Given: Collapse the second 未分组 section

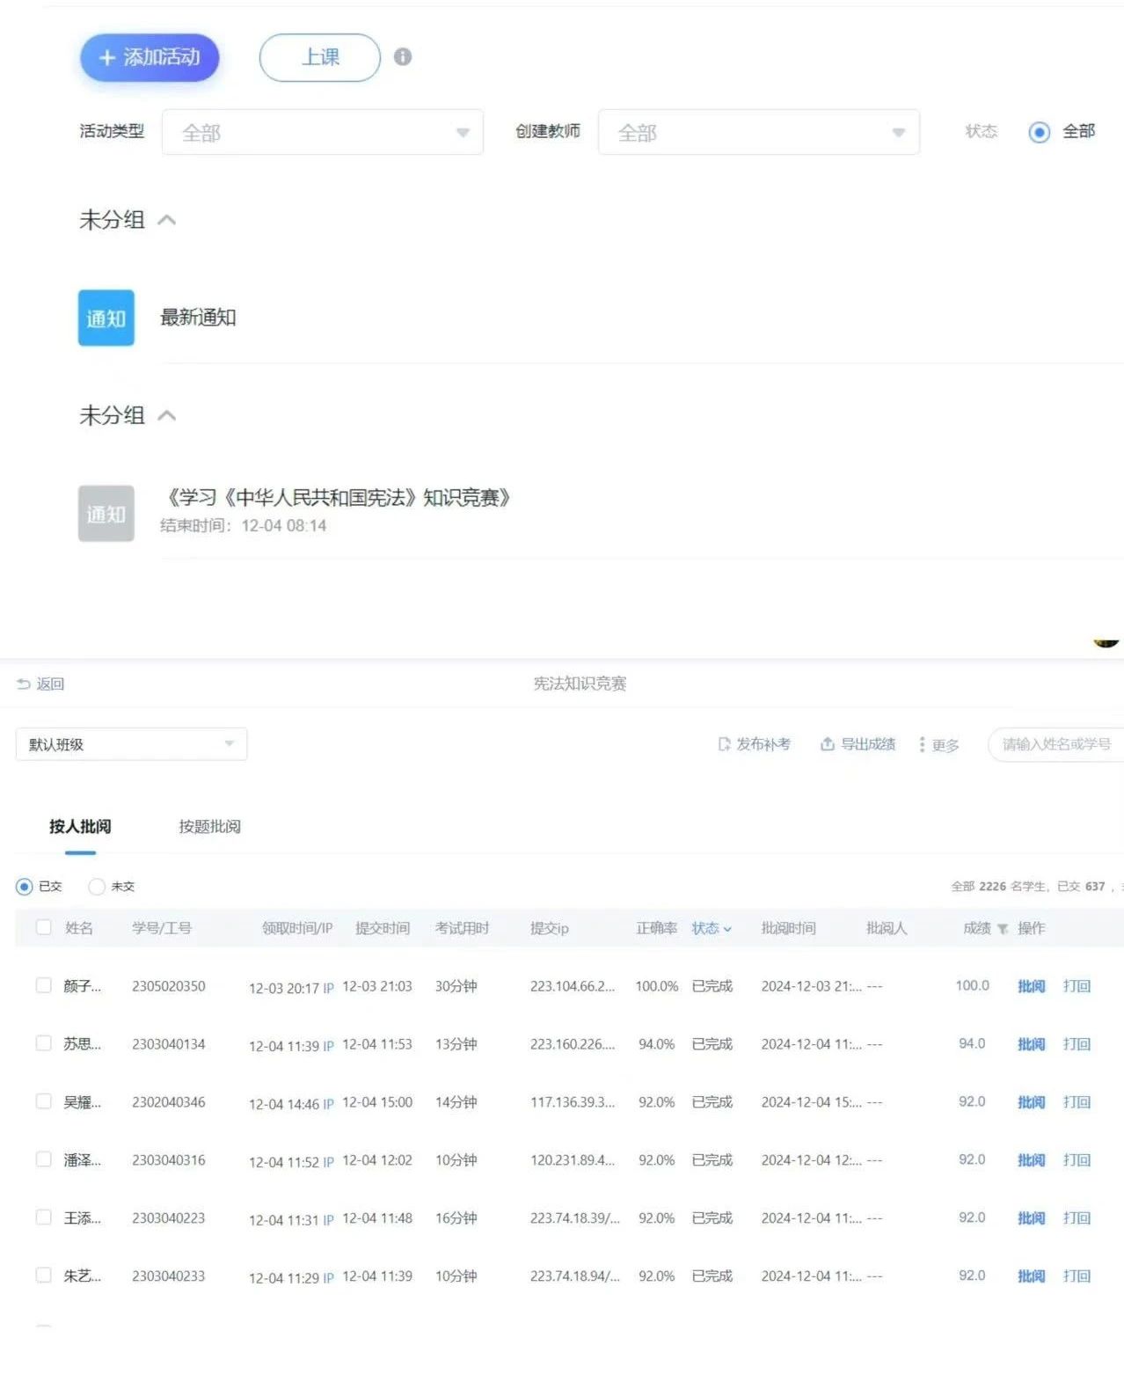Looking at the screenshot, I should tap(167, 415).
